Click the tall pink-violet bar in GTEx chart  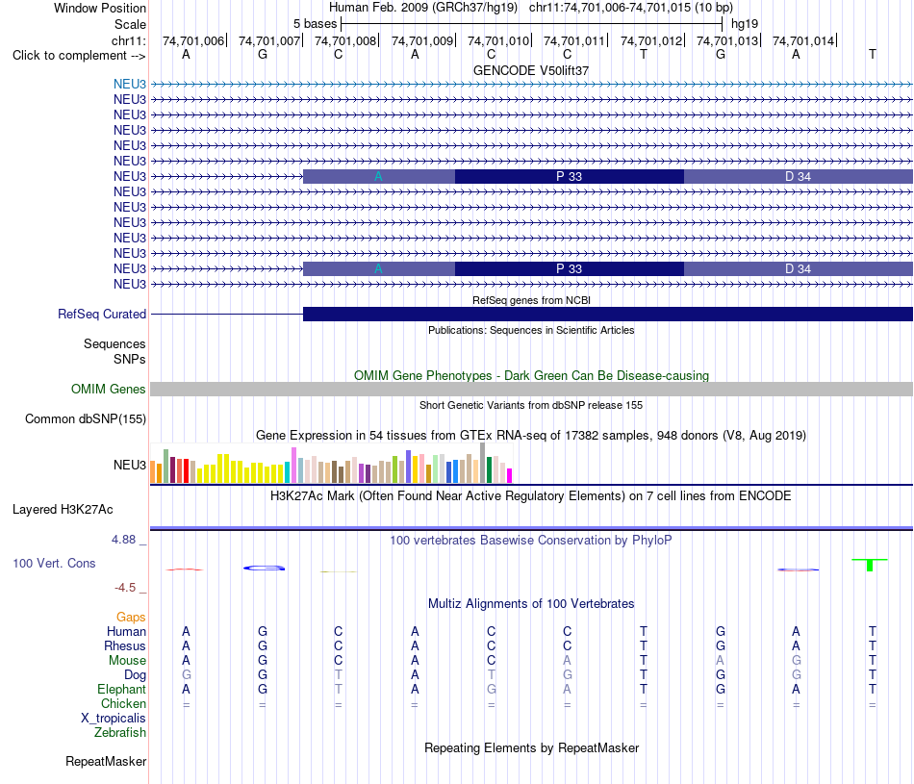(x=293, y=466)
